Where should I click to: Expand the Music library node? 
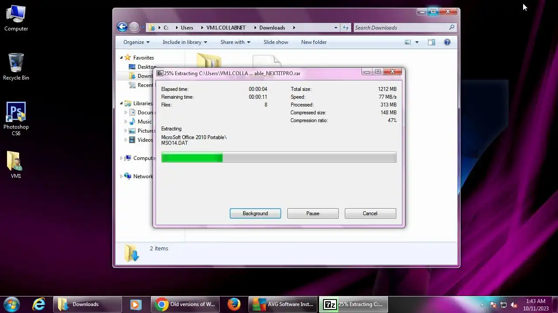coord(126,122)
